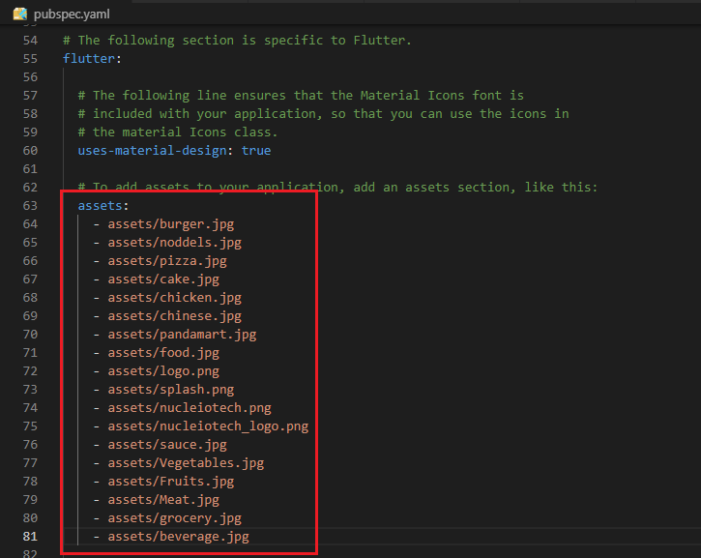Click the comment on line 54
Image resolution: width=701 pixels, height=558 pixels.
[237, 41]
